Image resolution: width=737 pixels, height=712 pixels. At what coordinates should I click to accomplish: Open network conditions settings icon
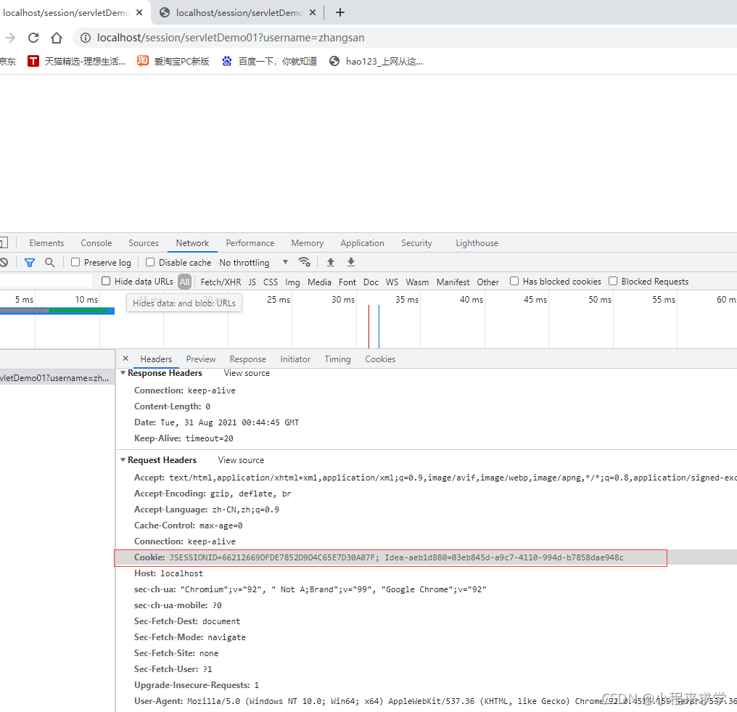point(304,262)
